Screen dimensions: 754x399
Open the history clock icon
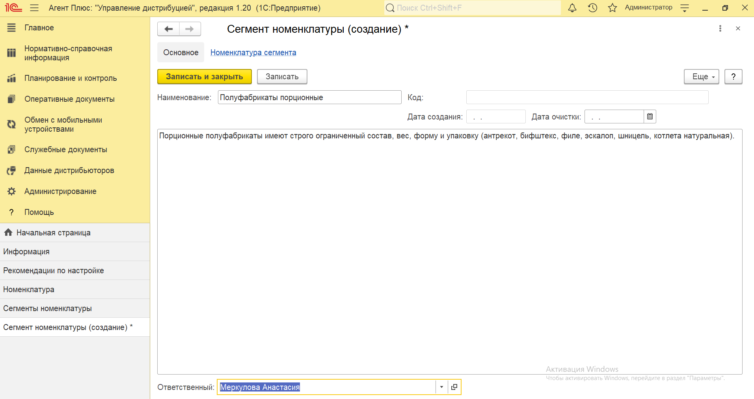(x=592, y=8)
